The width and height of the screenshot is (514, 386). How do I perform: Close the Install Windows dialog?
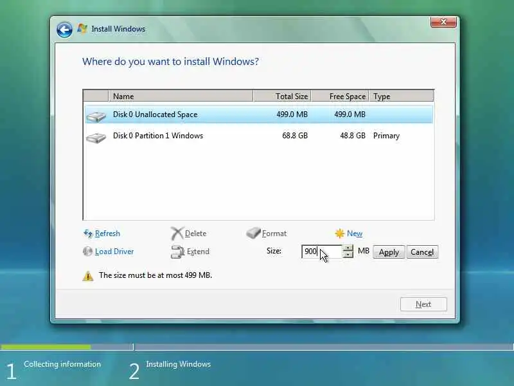click(x=443, y=22)
